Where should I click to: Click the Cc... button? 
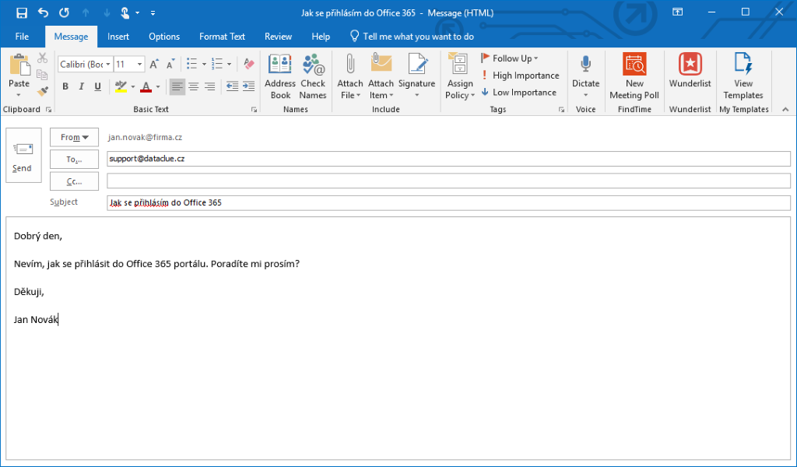pyautogui.click(x=74, y=181)
